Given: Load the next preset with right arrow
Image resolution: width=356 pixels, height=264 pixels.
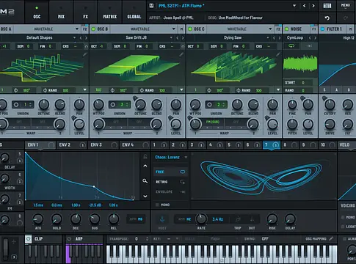Looking at the screenshot, I should coord(313,6).
